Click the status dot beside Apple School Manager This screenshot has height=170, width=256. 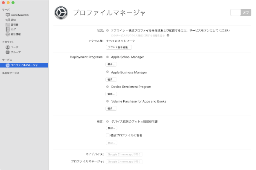[x=108, y=57]
